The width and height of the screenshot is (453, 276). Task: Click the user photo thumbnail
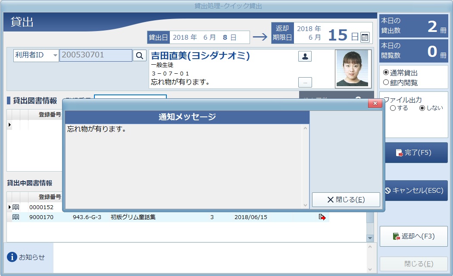click(353, 69)
